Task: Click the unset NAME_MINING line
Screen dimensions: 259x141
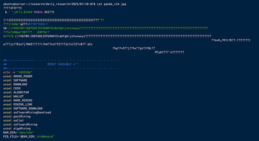Action: point(22,100)
